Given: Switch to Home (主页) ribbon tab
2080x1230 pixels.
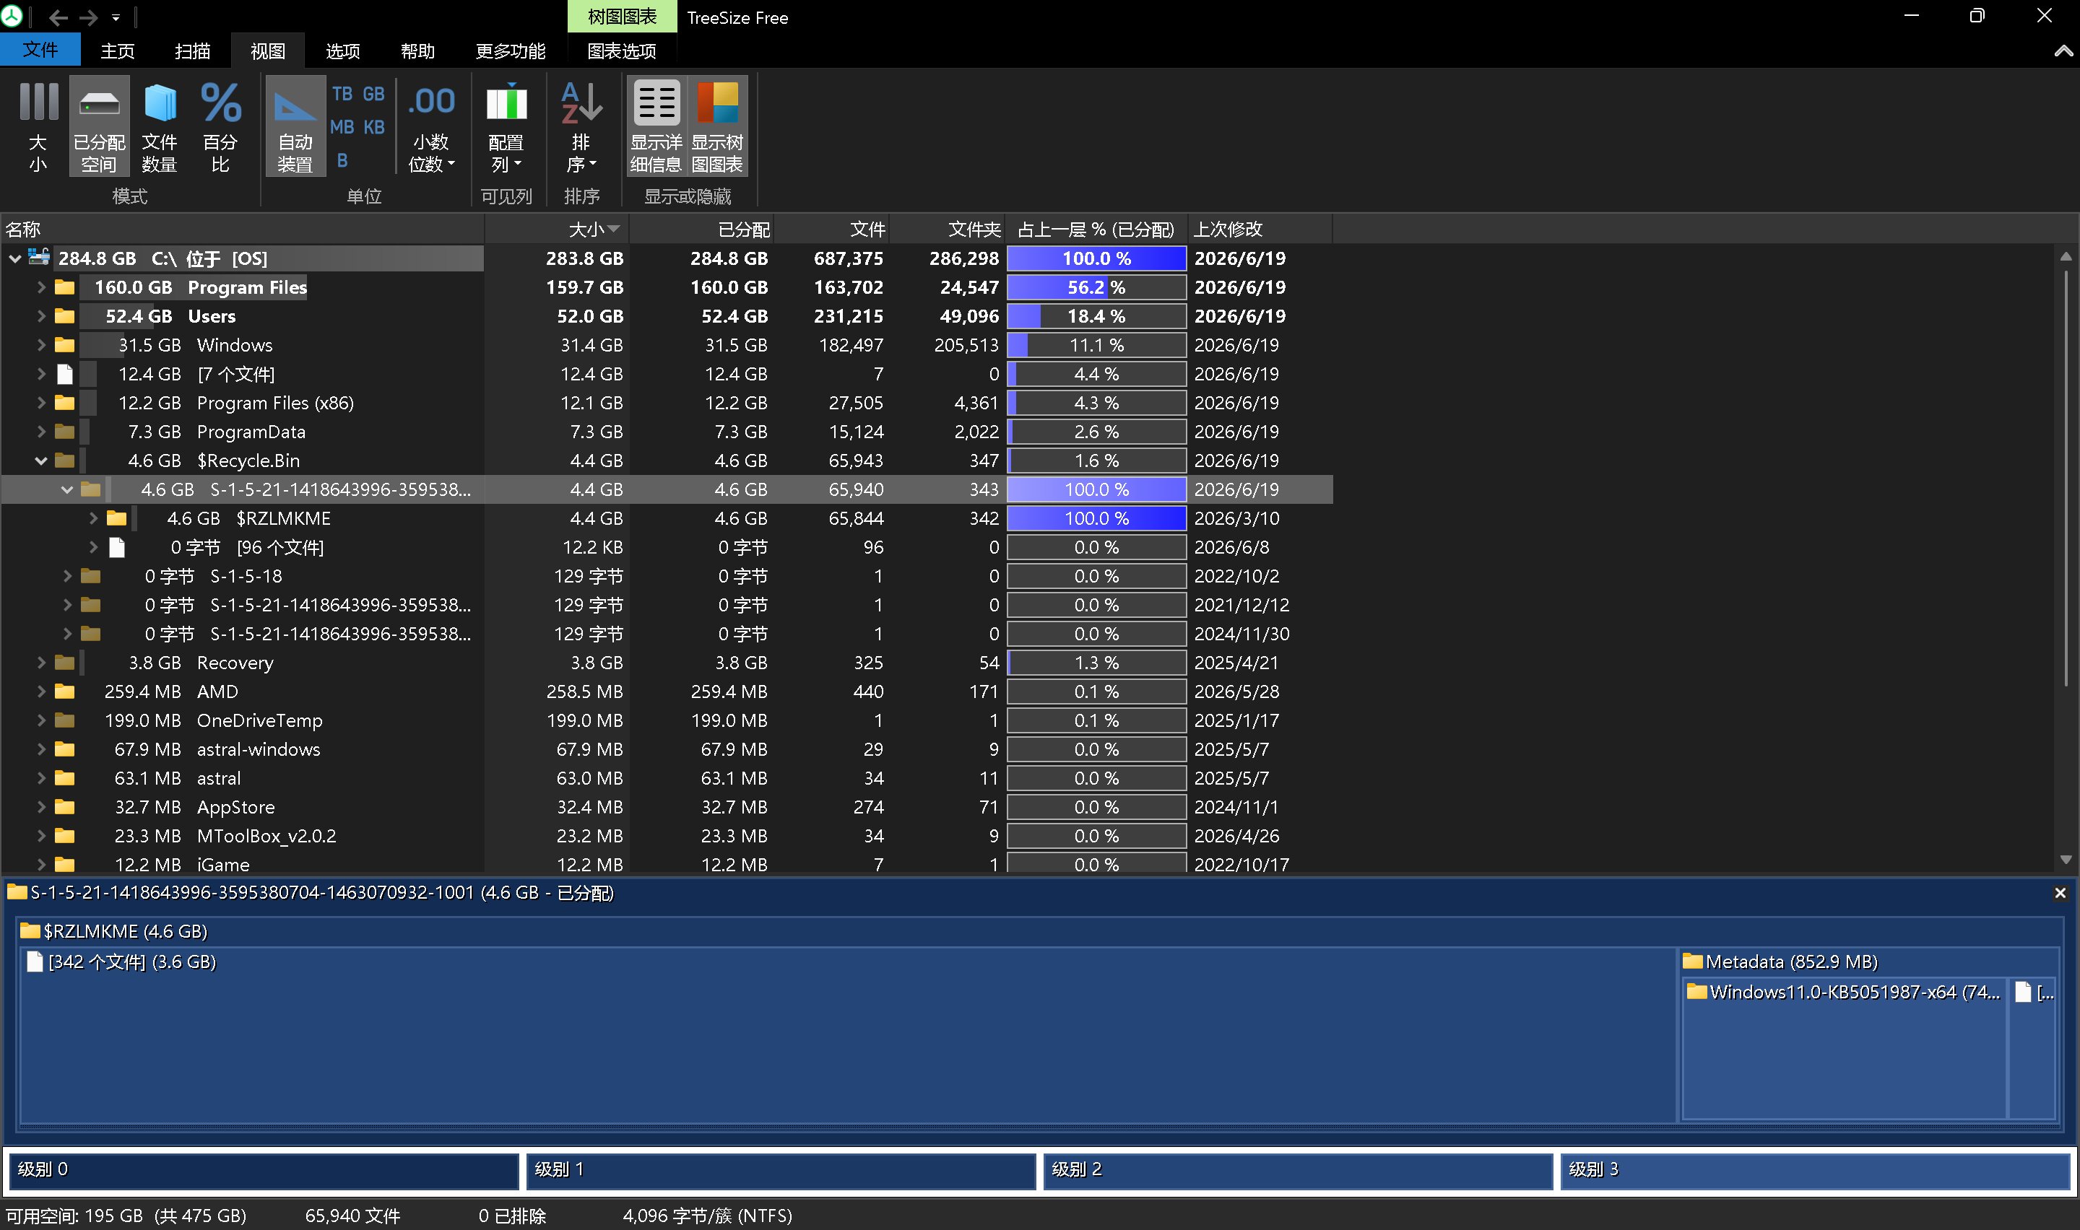Looking at the screenshot, I should click(118, 51).
